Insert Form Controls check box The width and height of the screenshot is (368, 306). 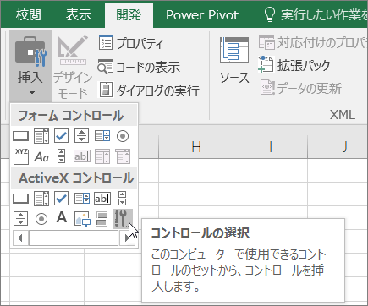[x=61, y=136]
